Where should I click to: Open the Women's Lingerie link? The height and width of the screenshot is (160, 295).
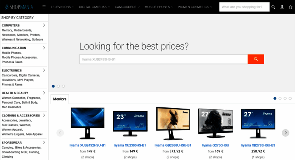13,134
